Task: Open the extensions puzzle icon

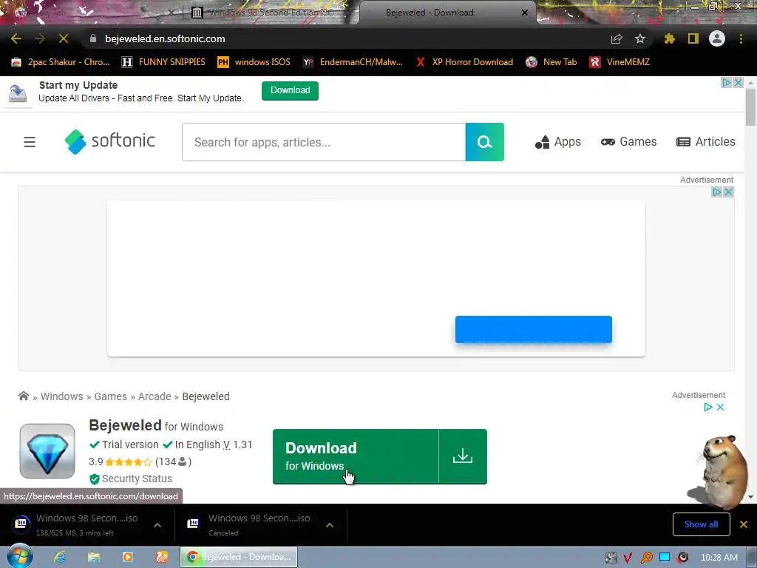Action: 669,38
